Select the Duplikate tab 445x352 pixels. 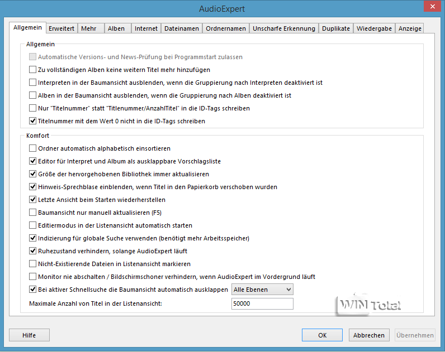click(336, 28)
